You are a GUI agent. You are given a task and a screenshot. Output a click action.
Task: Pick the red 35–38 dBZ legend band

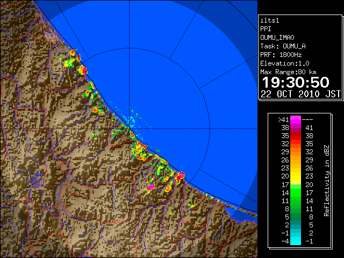coord(296,136)
